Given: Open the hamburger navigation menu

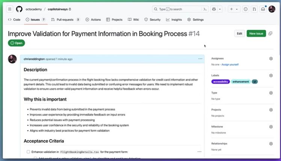Looking at the screenshot, I should click(x=10, y=9).
